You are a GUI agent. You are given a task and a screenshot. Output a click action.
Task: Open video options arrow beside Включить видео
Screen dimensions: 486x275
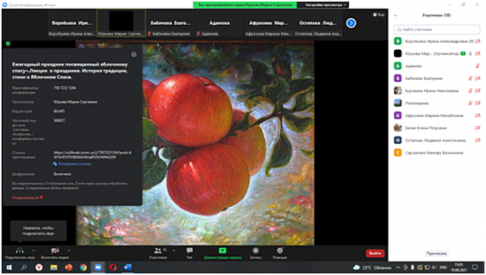(x=69, y=250)
